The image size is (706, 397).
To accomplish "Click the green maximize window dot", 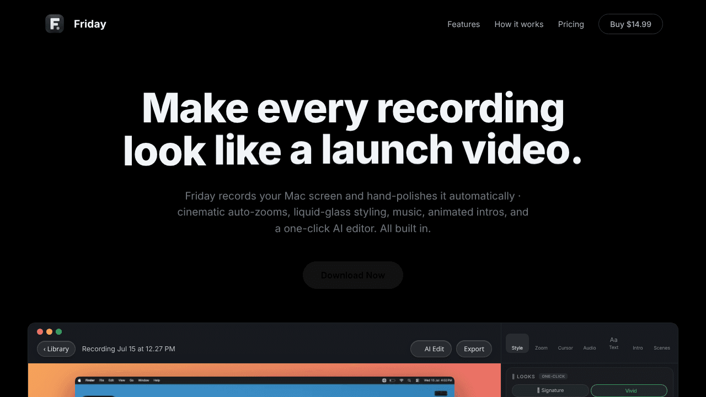I will click(x=58, y=331).
